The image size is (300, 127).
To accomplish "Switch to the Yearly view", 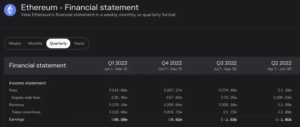I will pos(79,43).
